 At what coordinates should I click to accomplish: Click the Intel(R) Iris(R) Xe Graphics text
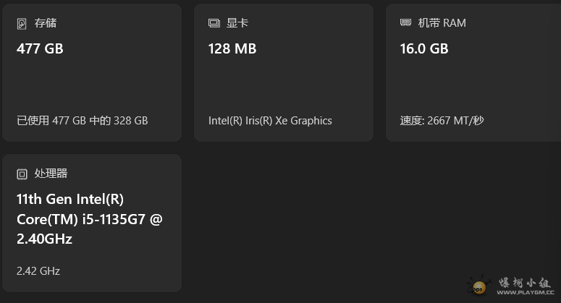[x=270, y=121]
